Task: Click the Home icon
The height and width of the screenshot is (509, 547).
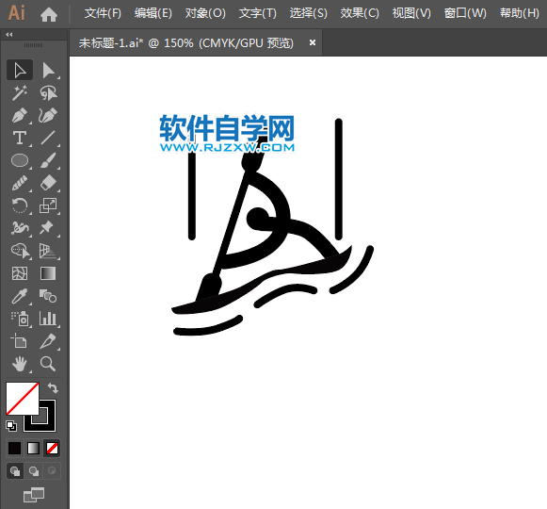Action: 49,14
